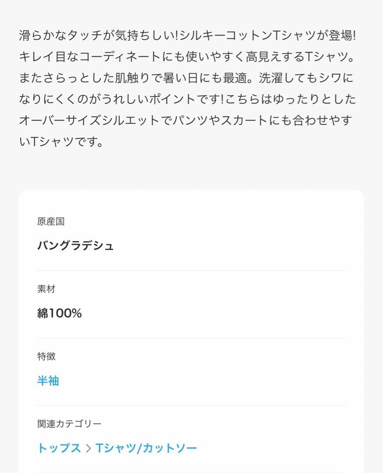Viewport: 383px width, 473px height.
Task: Open the Tシャツ/カットソー category link
Action: 146,448
